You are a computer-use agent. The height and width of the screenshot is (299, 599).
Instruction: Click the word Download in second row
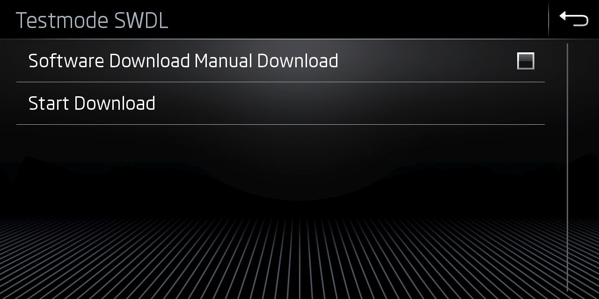tap(115, 103)
